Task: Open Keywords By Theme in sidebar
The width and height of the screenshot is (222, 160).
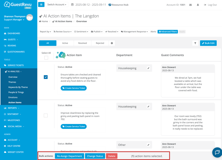Action: point(18,87)
